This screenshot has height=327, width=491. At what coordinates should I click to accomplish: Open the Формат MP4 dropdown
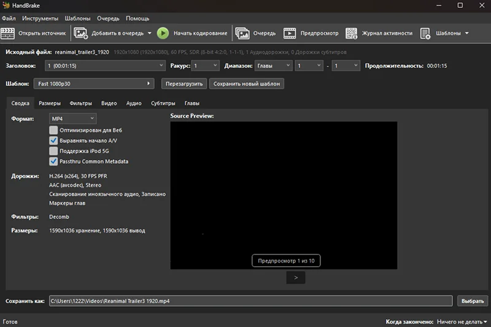(72, 118)
